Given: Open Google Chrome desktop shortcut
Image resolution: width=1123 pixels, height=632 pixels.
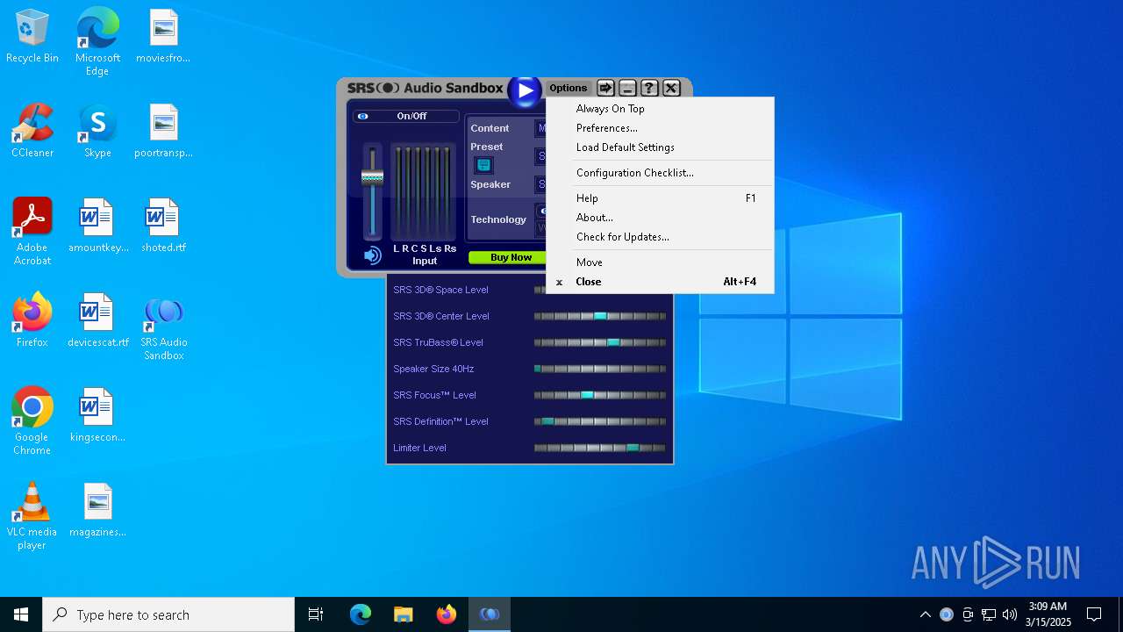Looking at the screenshot, I should point(32,421).
